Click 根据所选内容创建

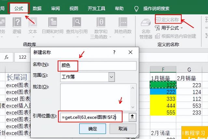click(x=175, y=36)
